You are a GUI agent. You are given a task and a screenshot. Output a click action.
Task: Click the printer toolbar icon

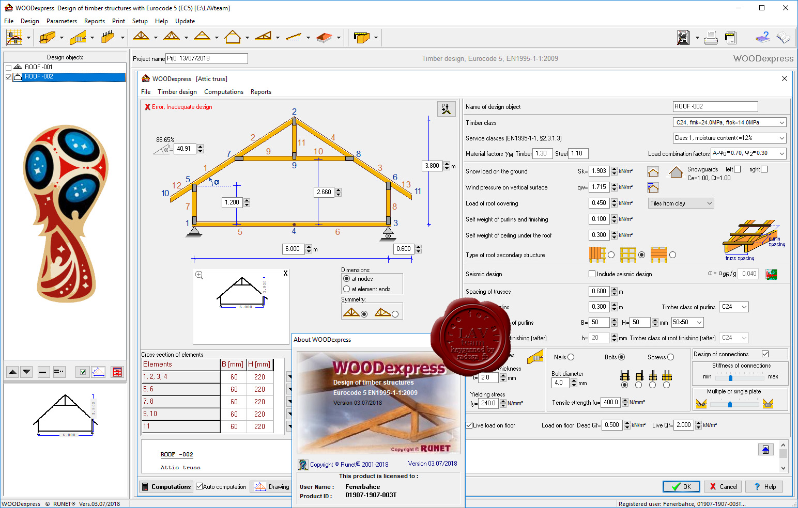(x=711, y=38)
